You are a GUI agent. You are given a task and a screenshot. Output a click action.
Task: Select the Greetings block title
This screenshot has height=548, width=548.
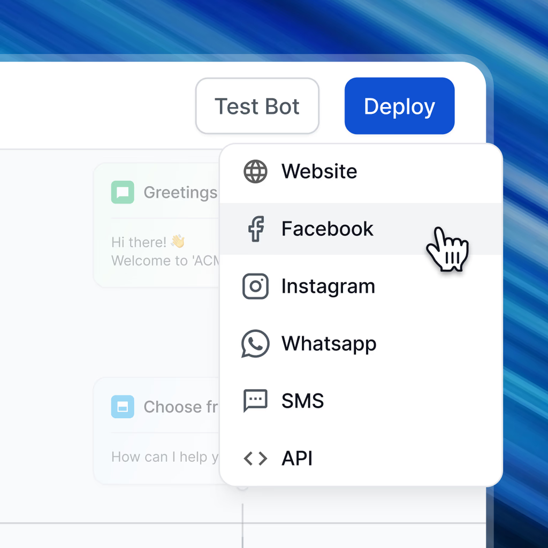coord(180,193)
